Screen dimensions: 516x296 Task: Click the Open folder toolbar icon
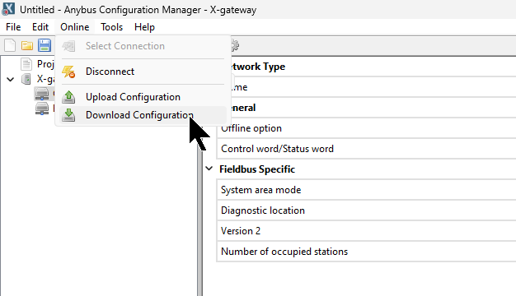click(27, 45)
